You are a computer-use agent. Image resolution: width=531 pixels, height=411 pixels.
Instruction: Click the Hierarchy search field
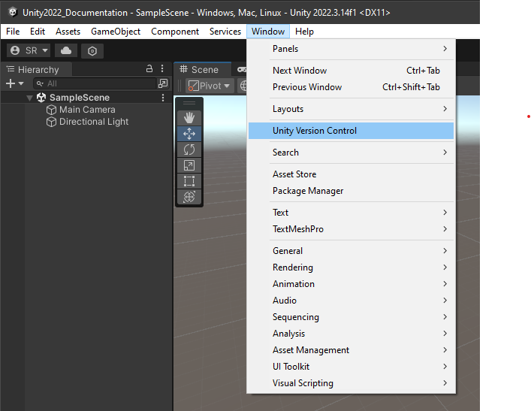[x=99, y=83]
